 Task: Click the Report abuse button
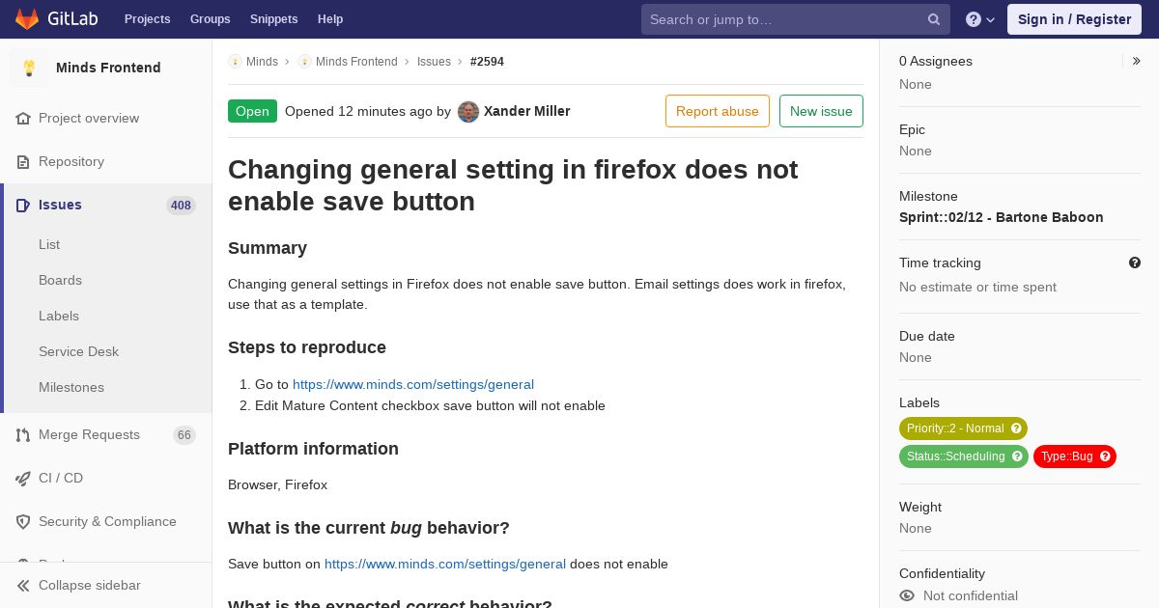pyautogui.click(x=718, y=111)
